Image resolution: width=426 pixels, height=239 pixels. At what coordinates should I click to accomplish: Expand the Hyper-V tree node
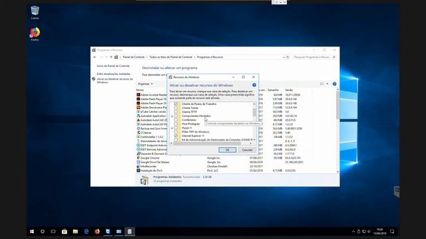pyautogui.click(x=172, y=128)
